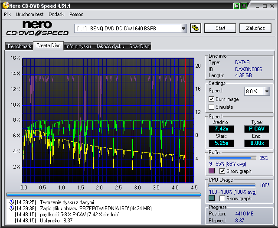Click the Start speed 5.25x readout

221,143
